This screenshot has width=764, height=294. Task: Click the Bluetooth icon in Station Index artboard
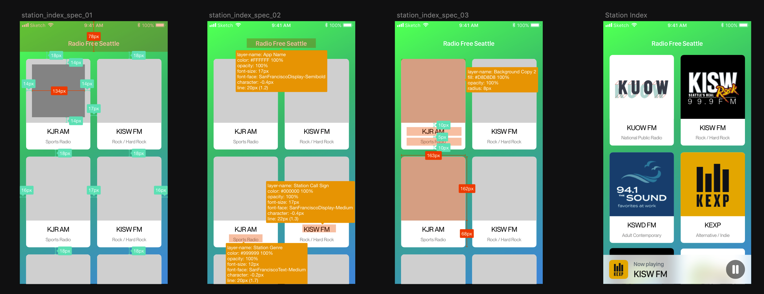[x=723, y=25]
